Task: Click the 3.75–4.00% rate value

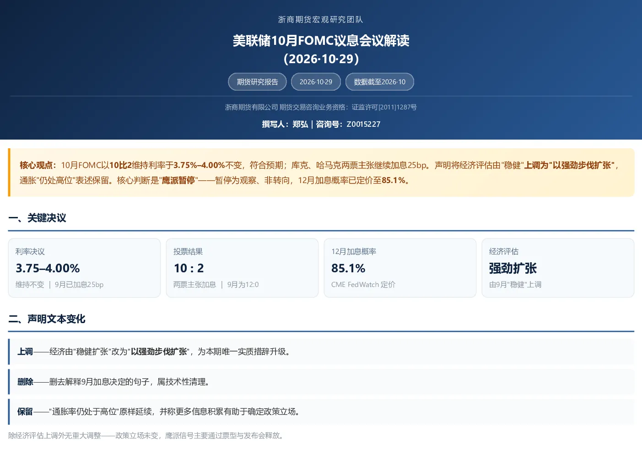Action: [48, 268]
